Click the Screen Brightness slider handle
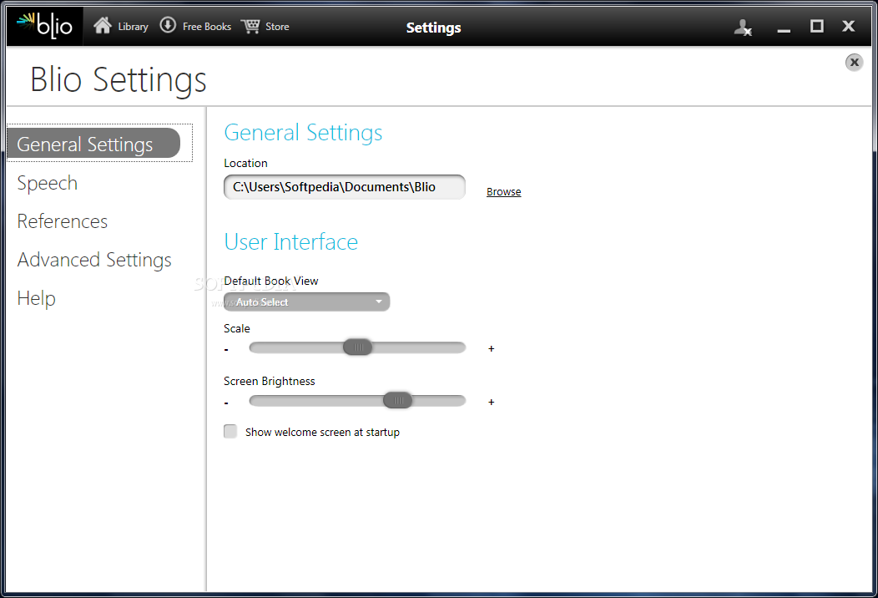The width and height of the screenshot is (878, 598). (x=397, y=400)
